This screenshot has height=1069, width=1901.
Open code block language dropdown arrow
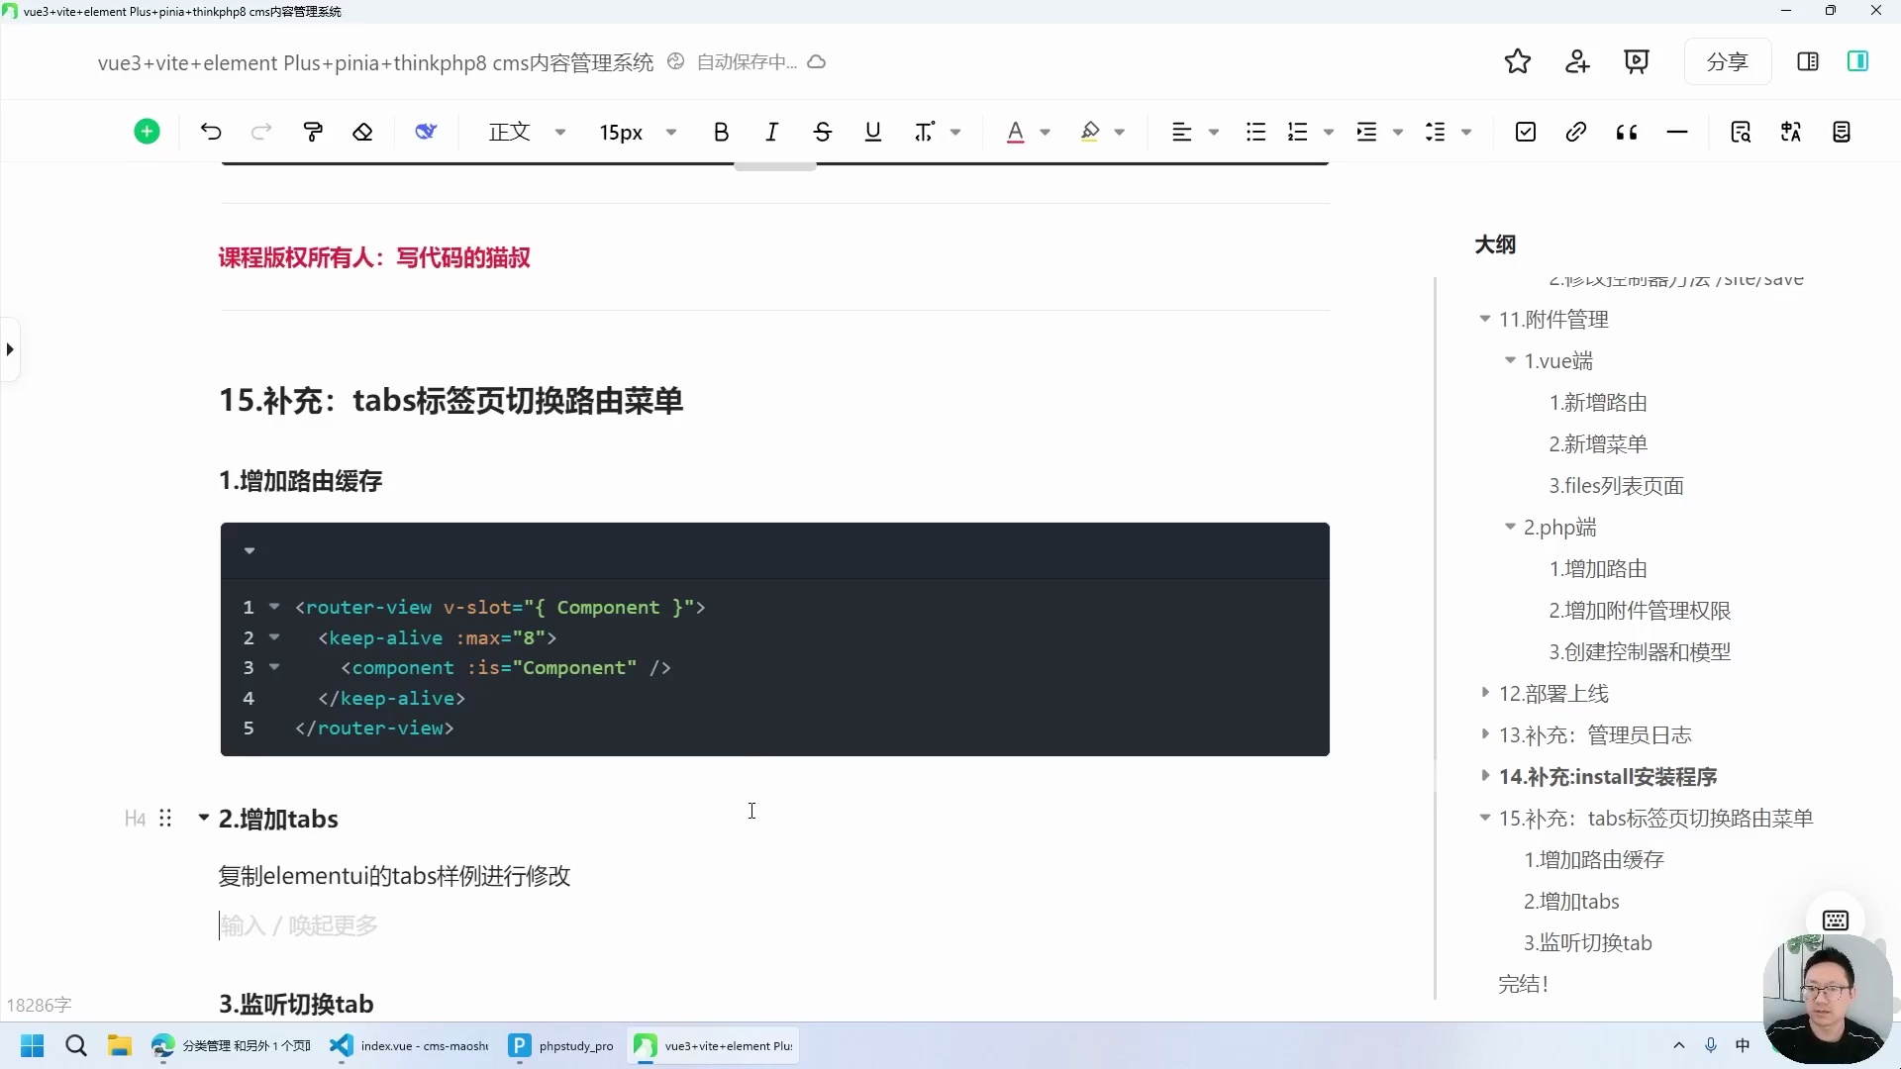(250, 550)
